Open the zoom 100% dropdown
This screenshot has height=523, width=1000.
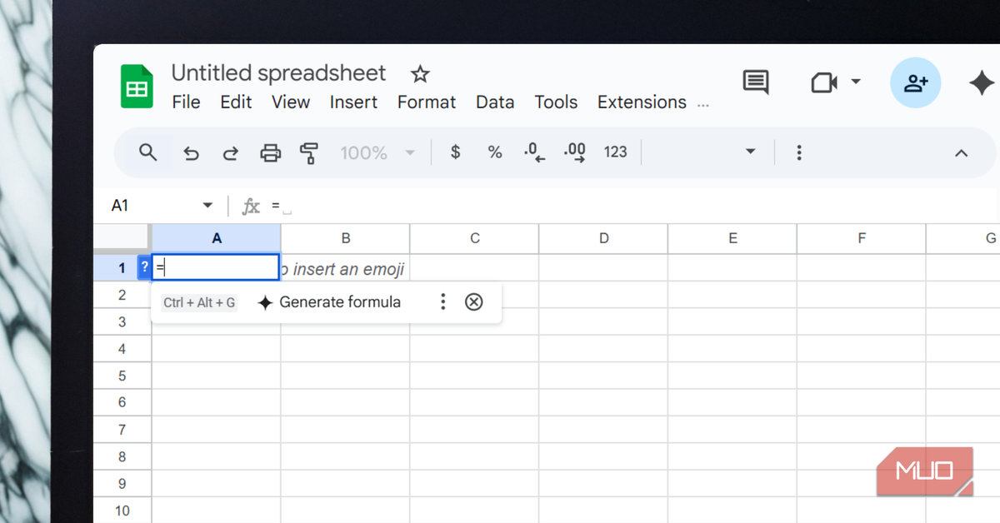click(x=409, y=153)
